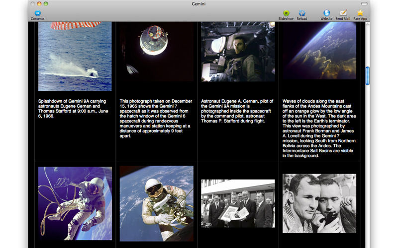Click the yellow minimize window button
Screen dimensions: 398x248
pos(39,4)
